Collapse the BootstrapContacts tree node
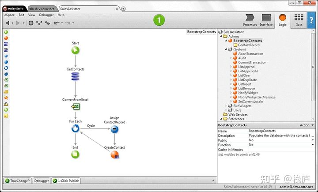Image resolution: width=318 pixels, height=192 pixels. [226, 41]
